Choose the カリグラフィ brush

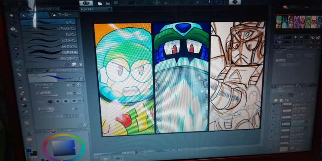(x=51, y=46)
